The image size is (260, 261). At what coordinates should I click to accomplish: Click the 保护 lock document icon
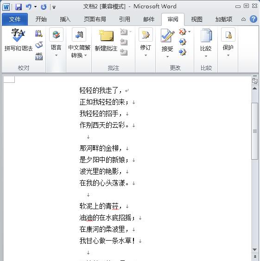[228, 35]
